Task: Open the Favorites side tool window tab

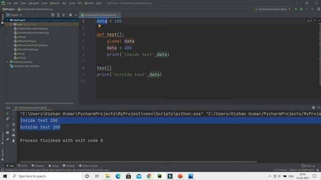Action: click(2, 154)
